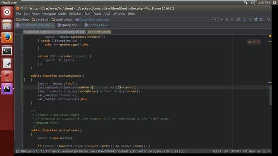Open Search Everywhere magnifier icon
Image resolution: width=278 pixels, height=156 pixels.
tap(269, 19)
